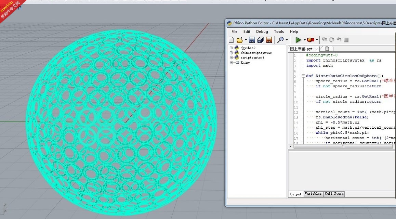The image size is (396, 219).
Task: Expand the rhinoscriptsyntax tree node
Action: 231,53
